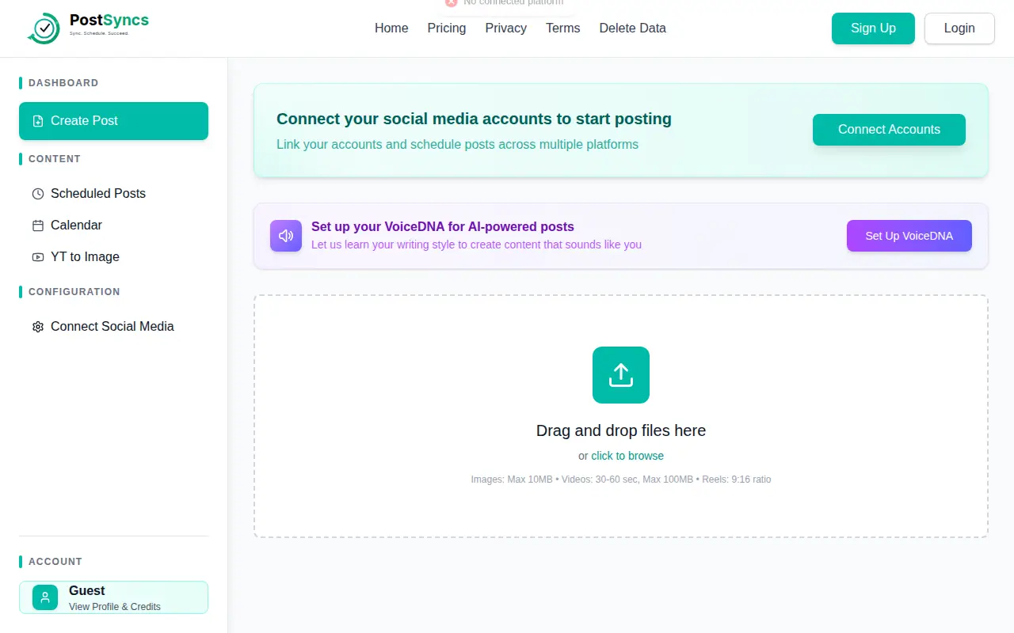1014x633 pixels.
Task: Open the Delete Data page
Action: click(x=633, y=28)
